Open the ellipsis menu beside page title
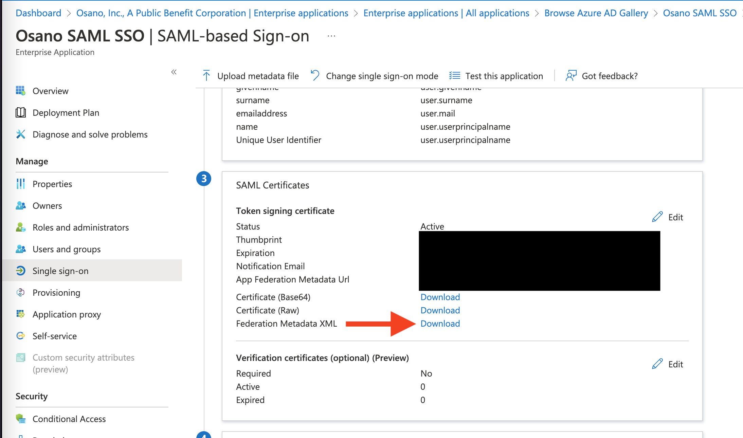This screenshot has width=743, height=438. [x=331, y=36]
